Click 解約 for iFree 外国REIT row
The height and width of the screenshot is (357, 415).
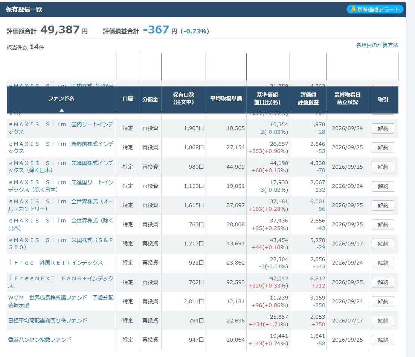[383, 263]
